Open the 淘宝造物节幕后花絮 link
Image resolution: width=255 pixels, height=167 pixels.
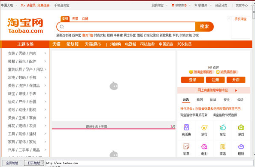click(194, 115)
